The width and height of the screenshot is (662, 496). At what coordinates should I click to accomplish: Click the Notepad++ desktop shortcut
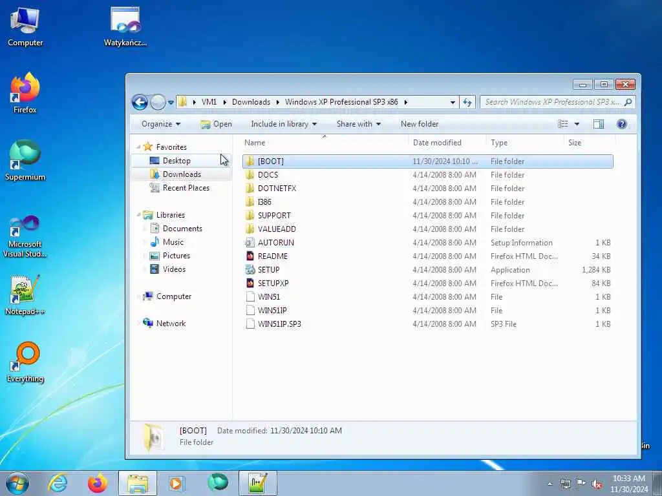(25, 295)
